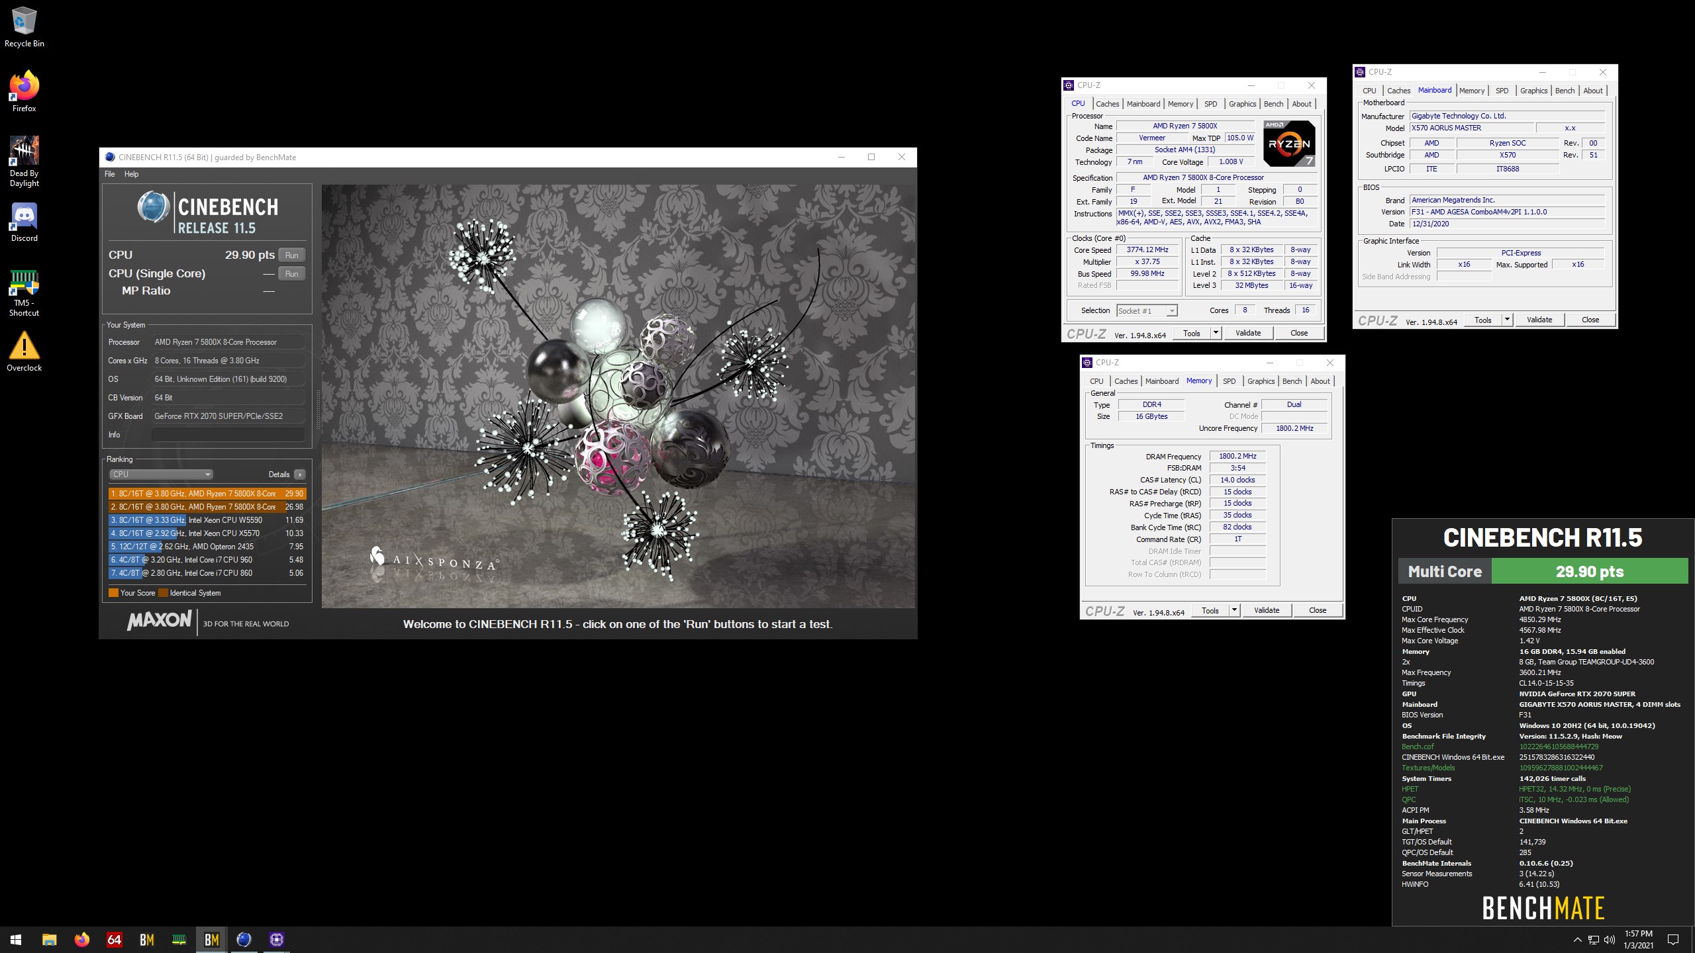This screenshot has height=953, width=1695.
Task: Open the volume control in the tray
Action: coord(1610,940)
